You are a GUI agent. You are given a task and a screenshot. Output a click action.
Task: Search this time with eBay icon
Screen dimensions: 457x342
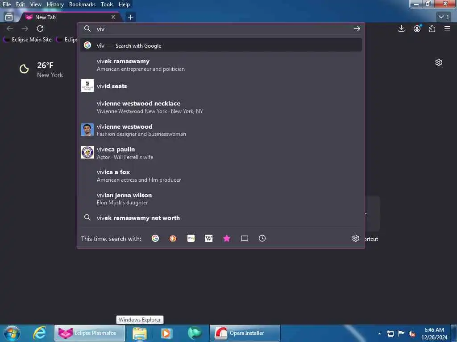tap(191, 239)
